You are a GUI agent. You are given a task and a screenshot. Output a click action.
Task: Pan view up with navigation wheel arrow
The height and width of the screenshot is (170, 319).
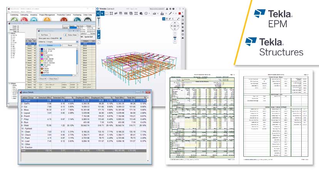click(175, 23)
